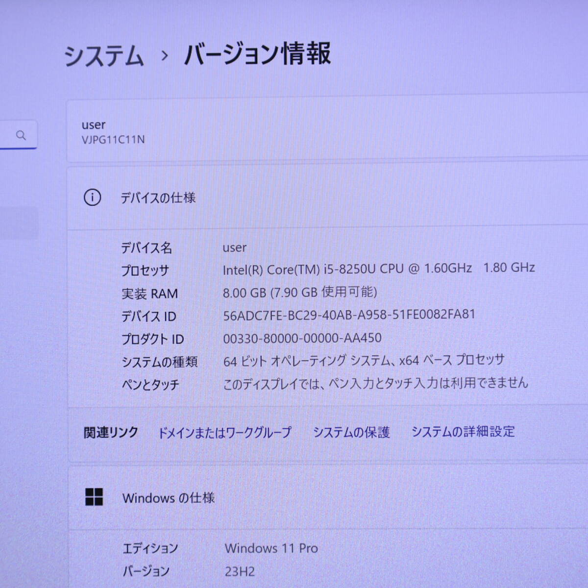Select the product ID 00330-80000-00000-AA450

click(x=302, y=338)
